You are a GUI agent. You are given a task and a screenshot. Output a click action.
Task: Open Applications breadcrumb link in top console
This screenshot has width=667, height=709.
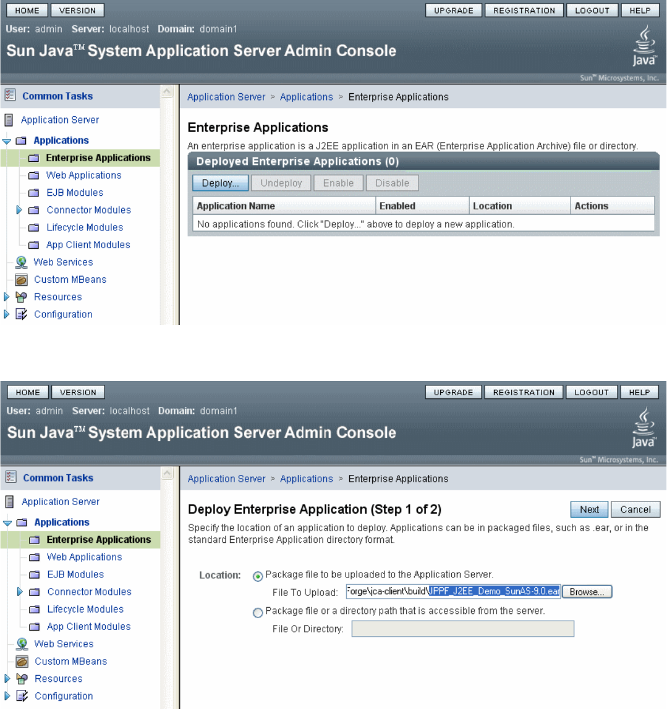[x=307, y=97]
